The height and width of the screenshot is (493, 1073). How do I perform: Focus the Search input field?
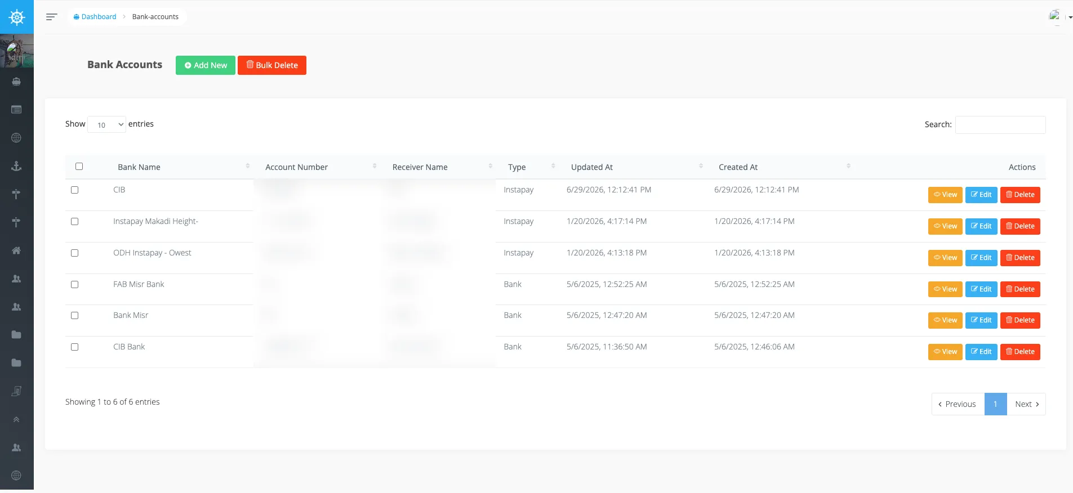click(1000, 125)
